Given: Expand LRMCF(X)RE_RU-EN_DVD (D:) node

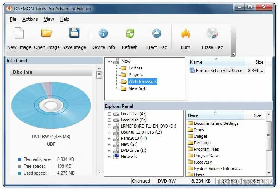Looking at the screenshot, I should [x=109, y=126].
